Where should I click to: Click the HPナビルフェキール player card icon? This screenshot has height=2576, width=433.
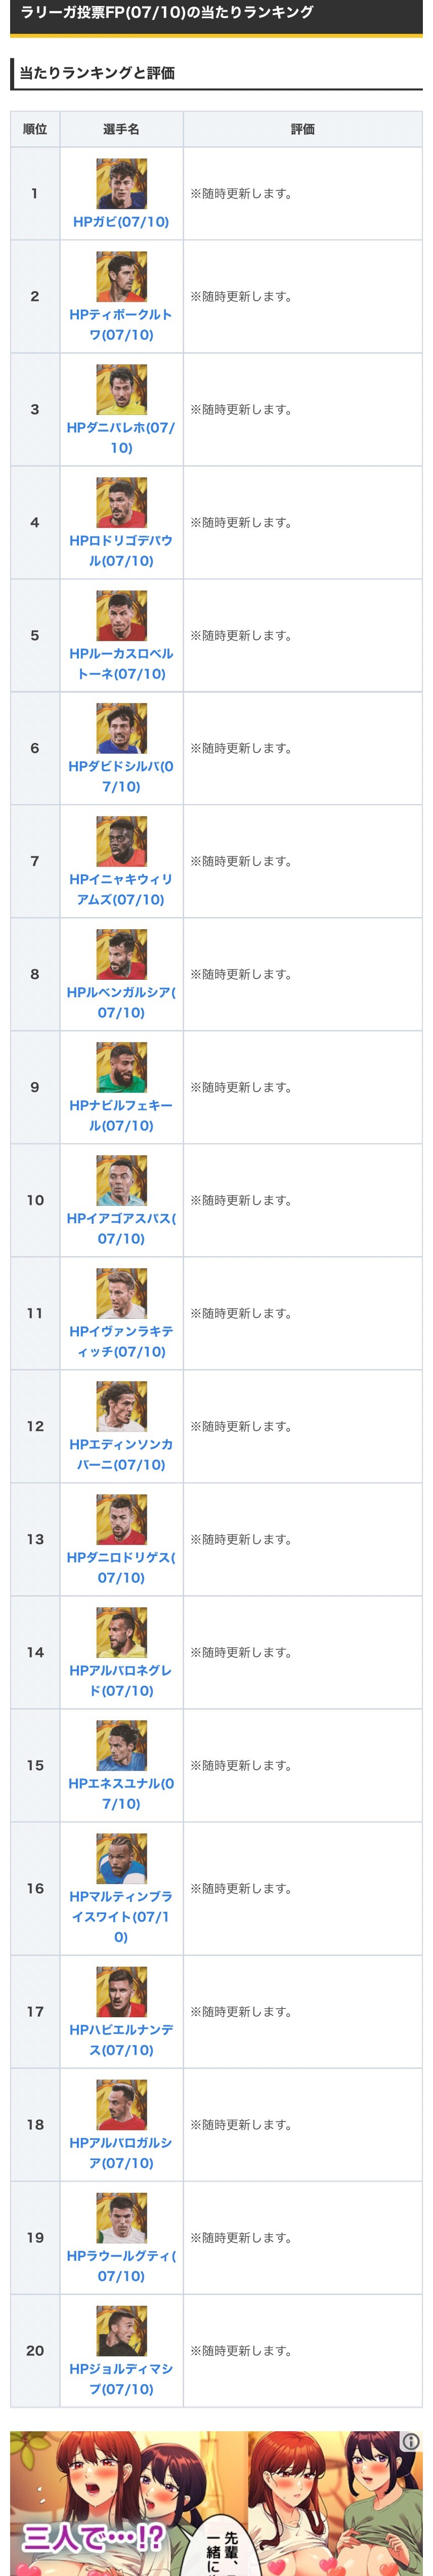pos(121,1068)
